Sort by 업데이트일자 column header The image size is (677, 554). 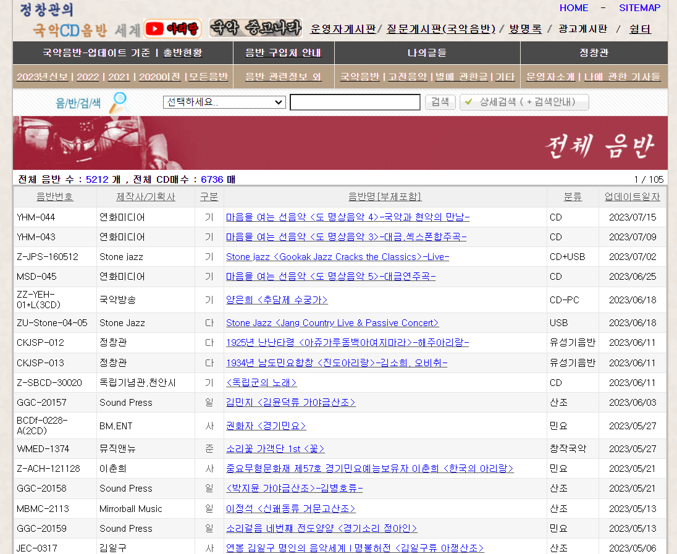click(x=632, y=197)
